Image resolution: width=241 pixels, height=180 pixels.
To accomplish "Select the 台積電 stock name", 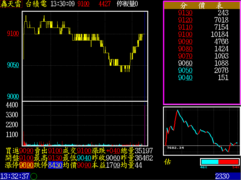I will coord(36,4).
